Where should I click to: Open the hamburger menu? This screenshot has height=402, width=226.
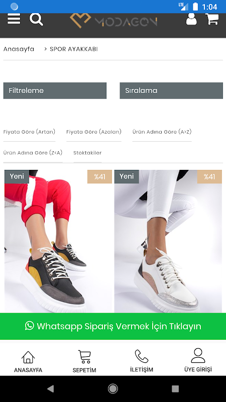coord(14,19)
